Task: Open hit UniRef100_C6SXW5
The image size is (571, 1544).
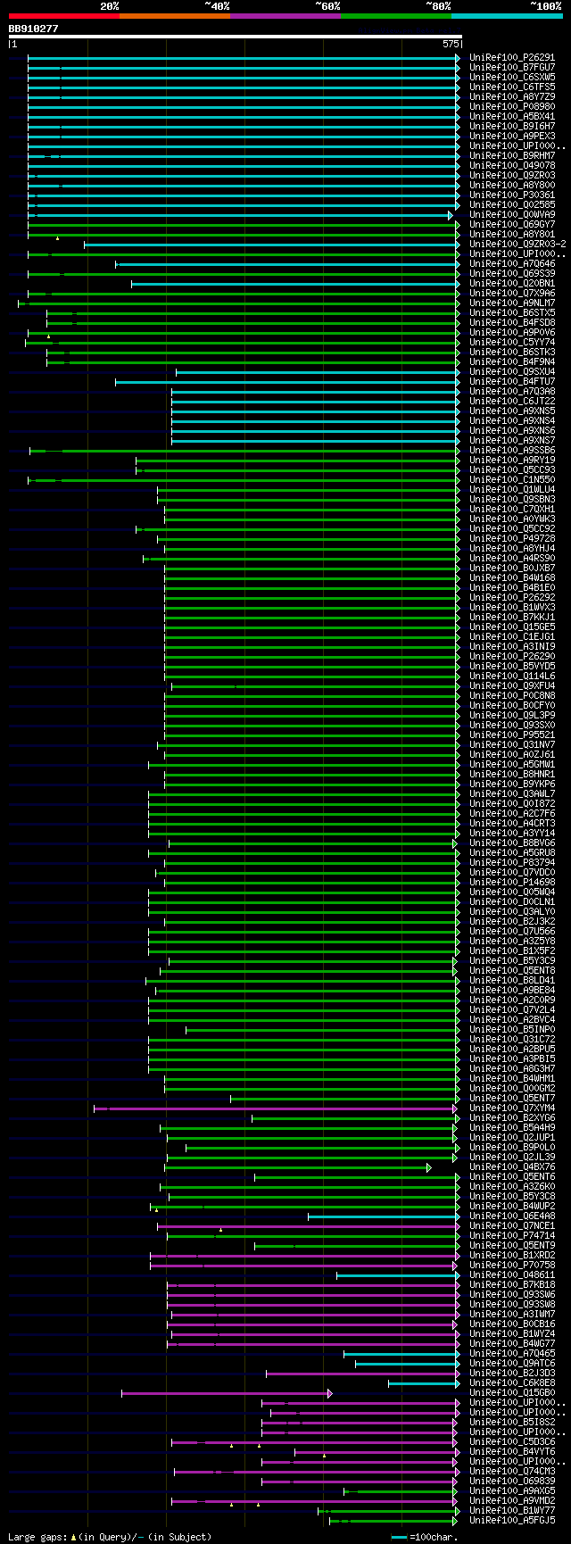Action: (512, 78)
